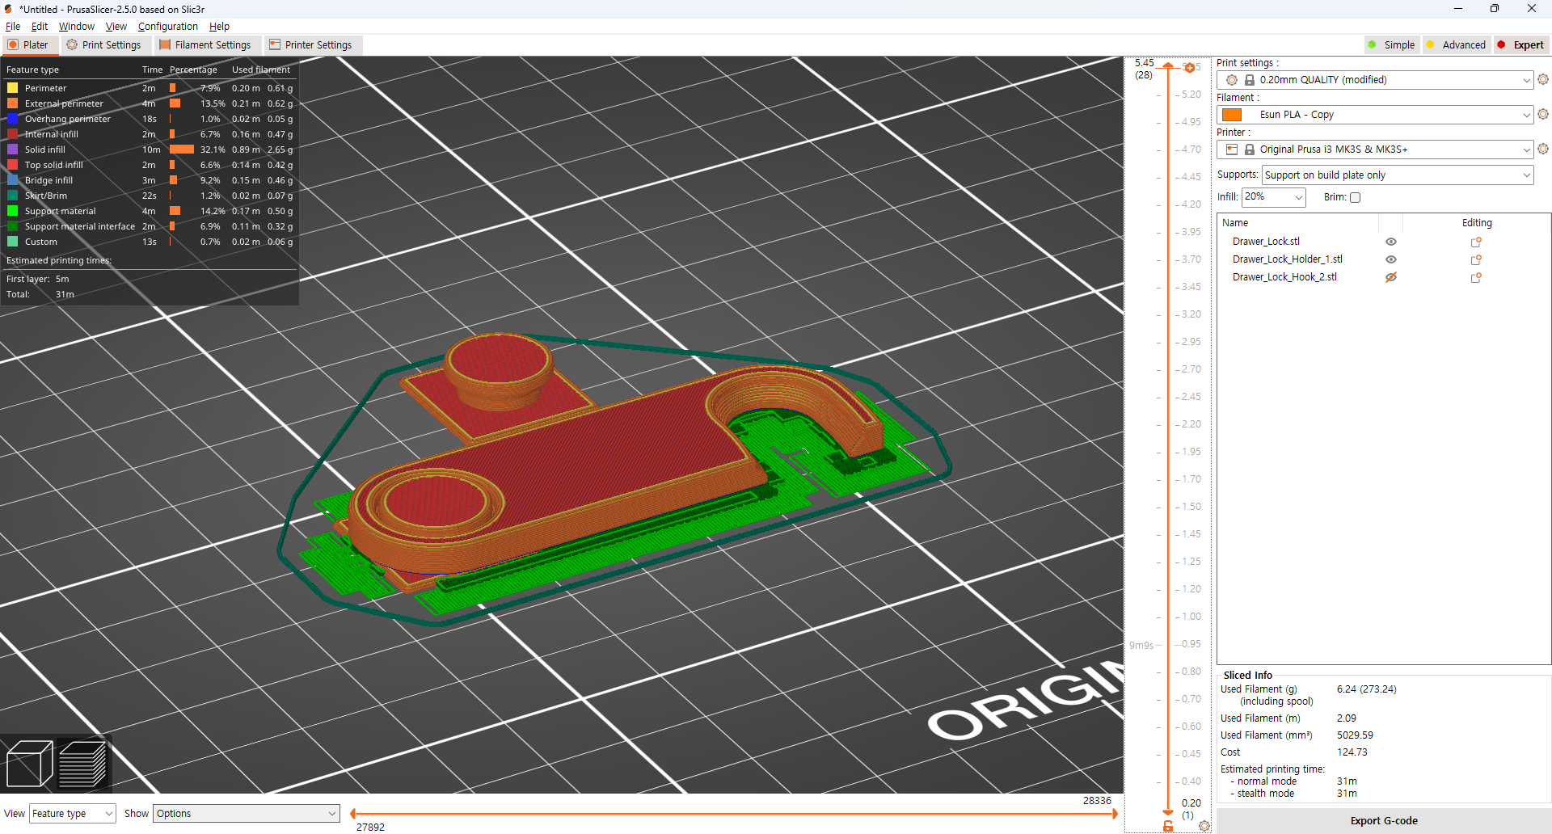Open the View Feature type dropdown

[73, 814]
